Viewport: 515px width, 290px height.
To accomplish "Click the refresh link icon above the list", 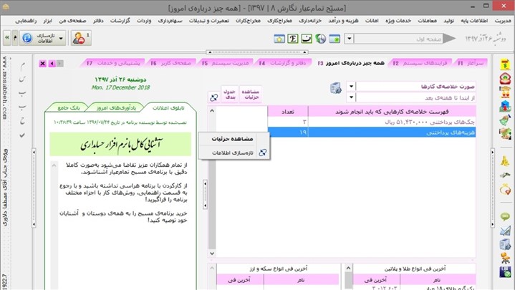I will (x=214, y=97).
